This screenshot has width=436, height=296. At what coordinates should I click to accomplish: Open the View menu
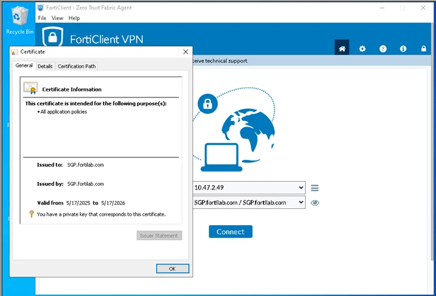coord(58,18)
